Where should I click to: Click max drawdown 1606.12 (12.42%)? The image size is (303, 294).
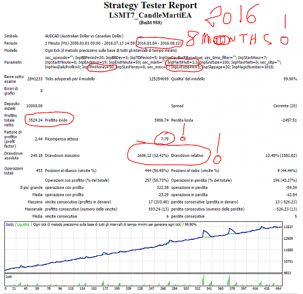point(153,155)
